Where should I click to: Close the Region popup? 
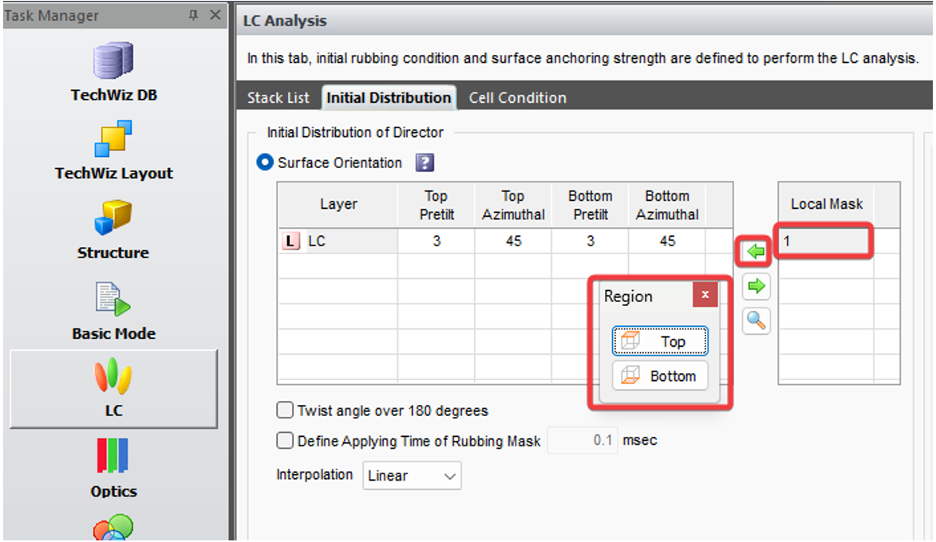(x=705, y=296)
